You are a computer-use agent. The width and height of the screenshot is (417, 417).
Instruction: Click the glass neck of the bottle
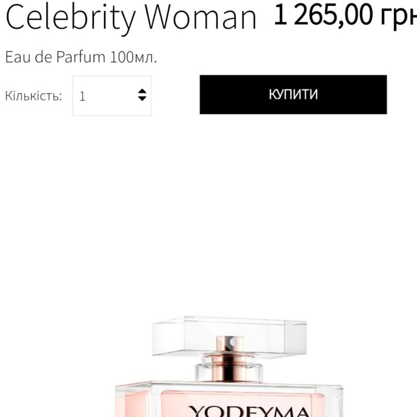click(229, 371)
